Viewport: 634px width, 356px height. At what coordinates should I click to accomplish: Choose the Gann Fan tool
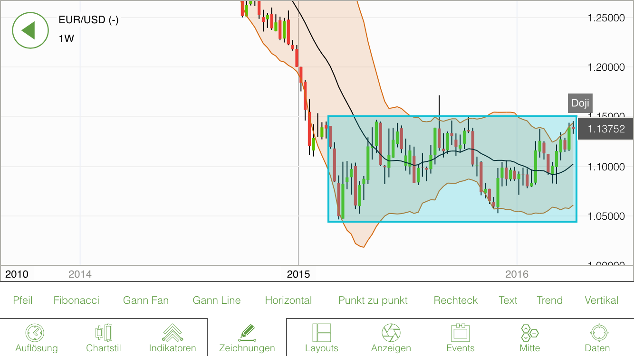coord(146,300)
